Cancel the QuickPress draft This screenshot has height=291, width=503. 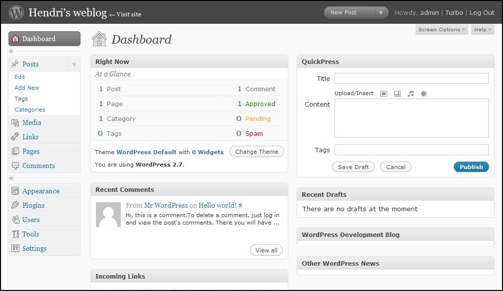(x=396, y=167)
